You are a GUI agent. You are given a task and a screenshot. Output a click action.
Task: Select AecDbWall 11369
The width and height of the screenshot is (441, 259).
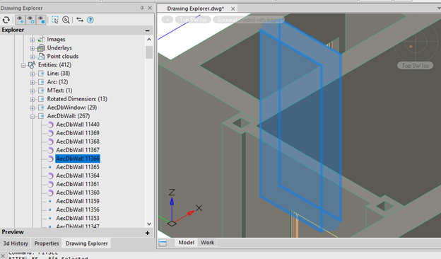[78, 133]
